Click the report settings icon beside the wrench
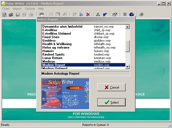 point(115,14)
